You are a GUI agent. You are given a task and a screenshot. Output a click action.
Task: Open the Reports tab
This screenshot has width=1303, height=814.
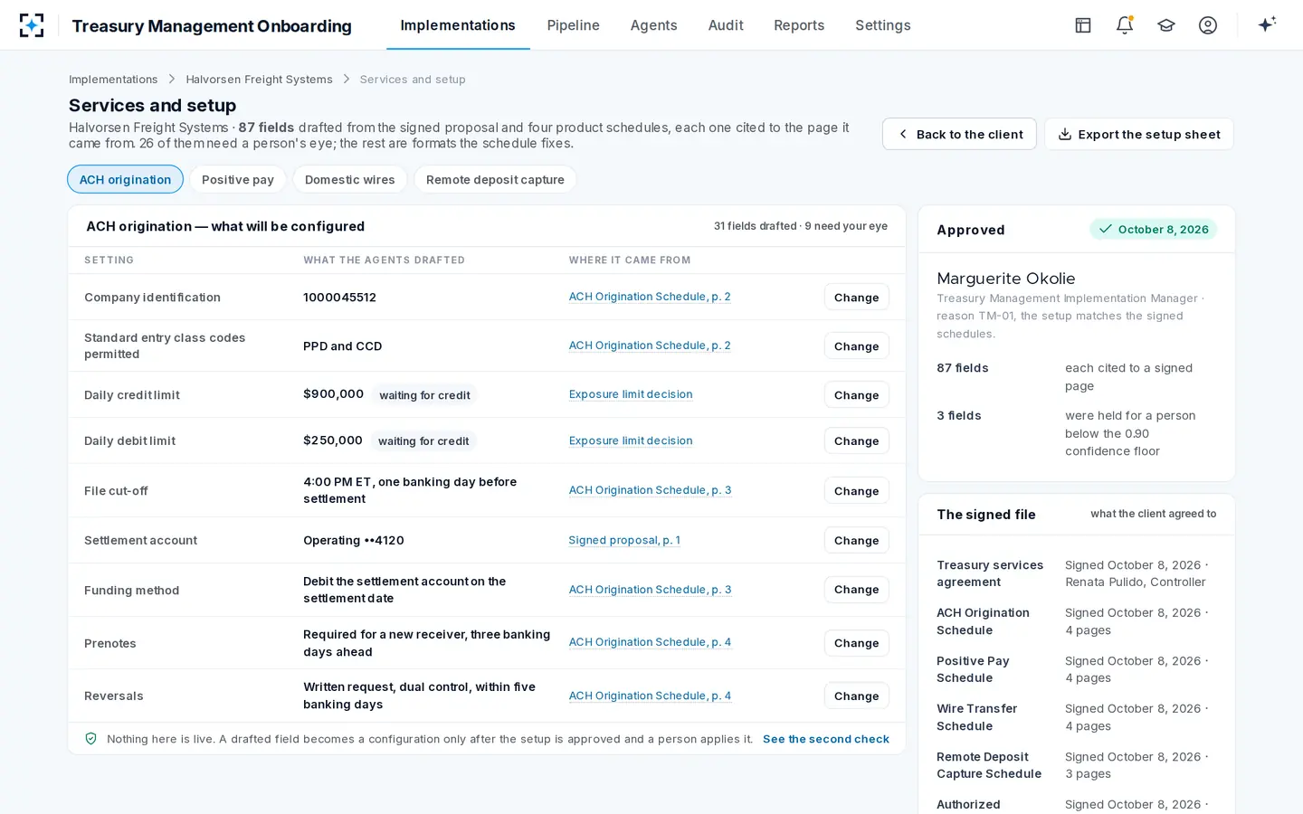799,25
